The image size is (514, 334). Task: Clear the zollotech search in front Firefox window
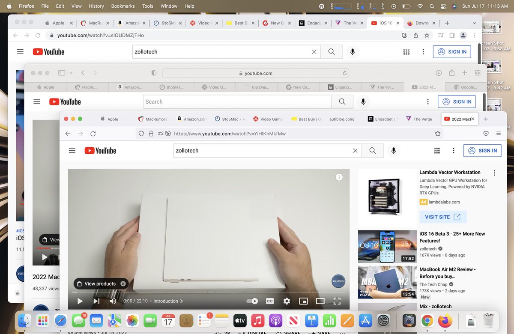[355, 151]
